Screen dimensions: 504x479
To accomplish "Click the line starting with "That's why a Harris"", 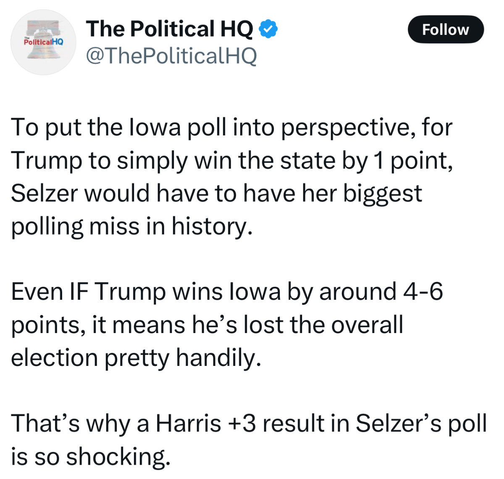I will click(248, 423).
